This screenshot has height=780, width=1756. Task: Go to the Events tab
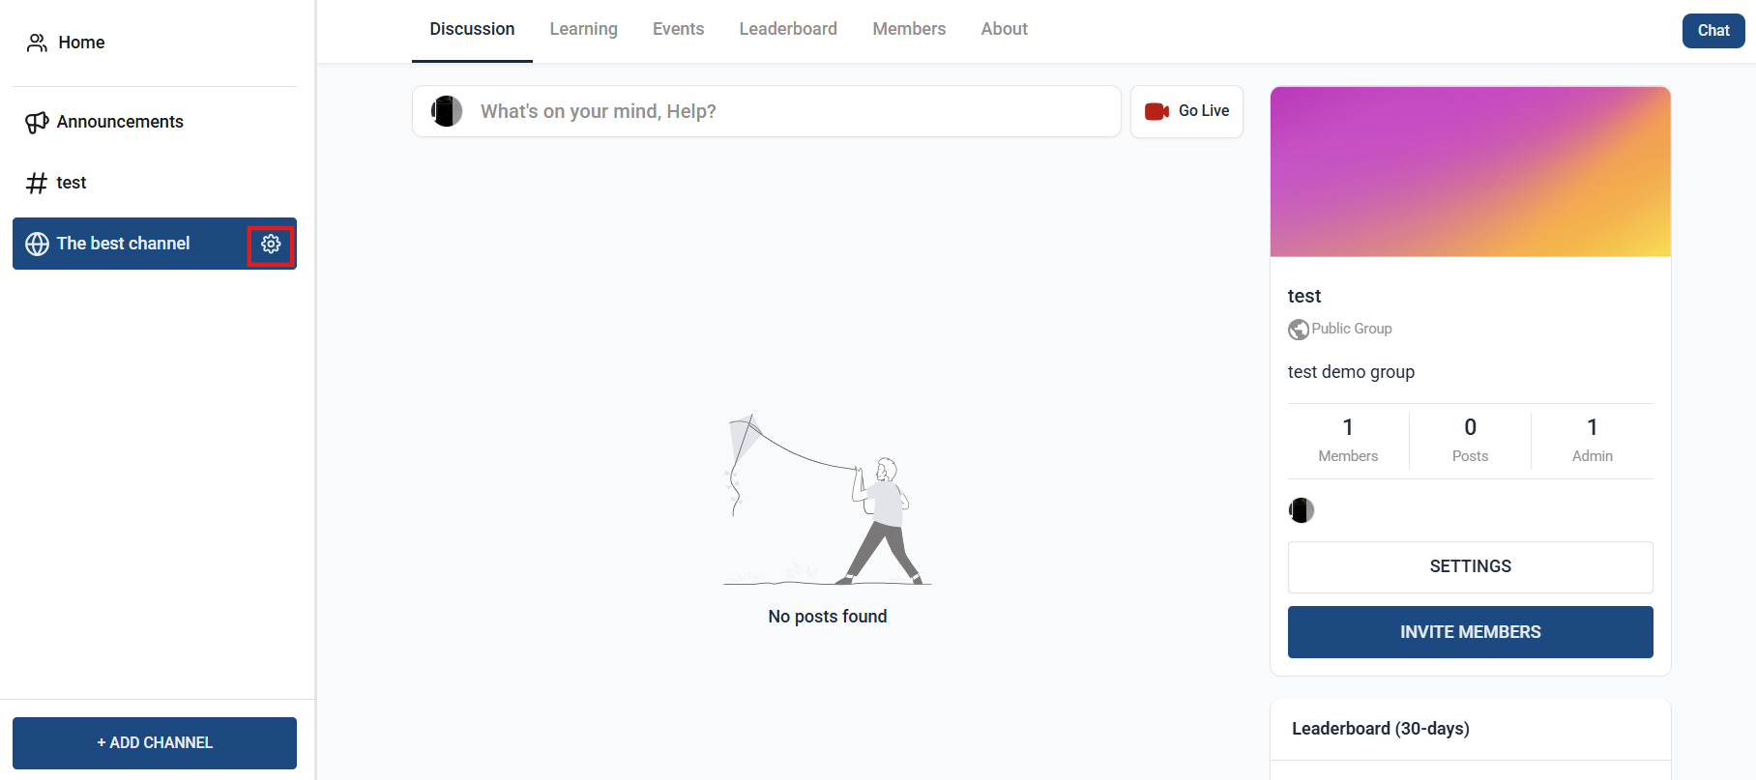point(679,30)
